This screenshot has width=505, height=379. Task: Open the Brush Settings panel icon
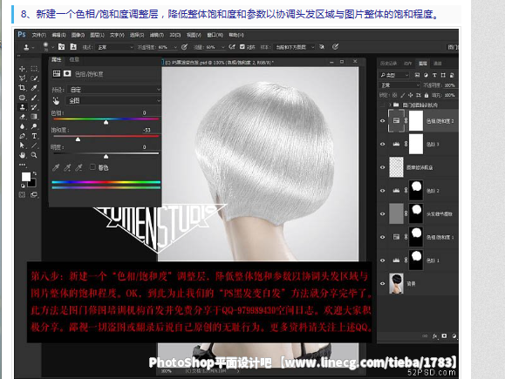61,47
